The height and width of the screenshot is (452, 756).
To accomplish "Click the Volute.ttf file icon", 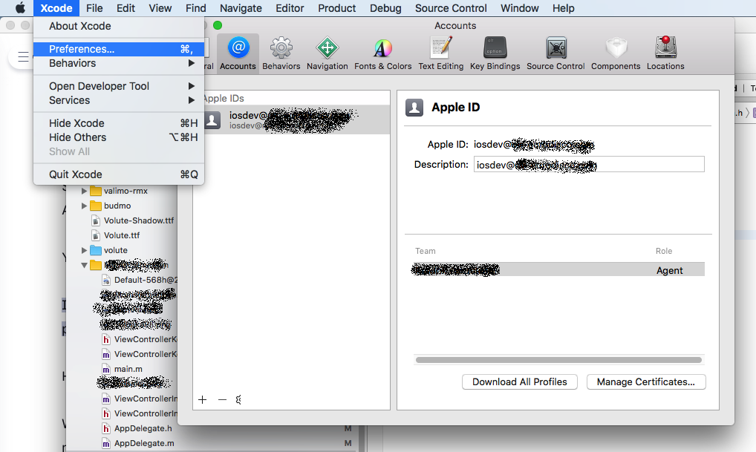I will [x=96, y=235].
